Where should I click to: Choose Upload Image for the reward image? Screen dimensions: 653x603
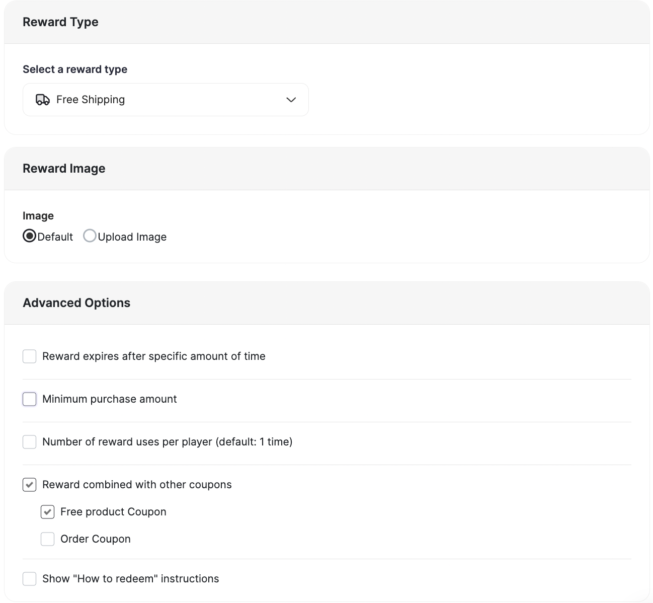pyautogui.click(x=90, y=236)
